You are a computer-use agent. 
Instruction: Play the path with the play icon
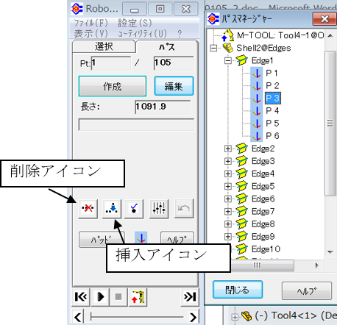(100, 297)
